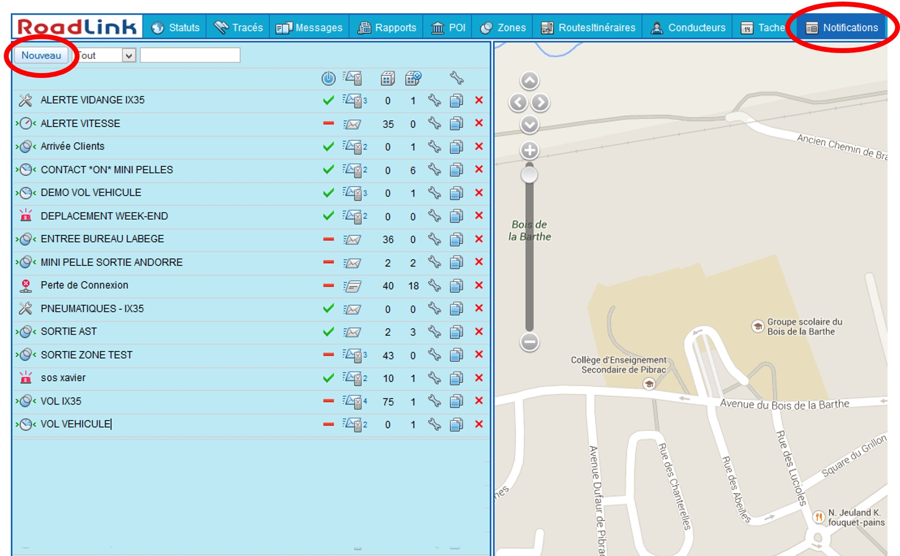The height and width of the screenshot is (556, 900).
Task: Click Groupe scolaire du Bois map marker
Action: pyautogui.click(x=758, y=326)
